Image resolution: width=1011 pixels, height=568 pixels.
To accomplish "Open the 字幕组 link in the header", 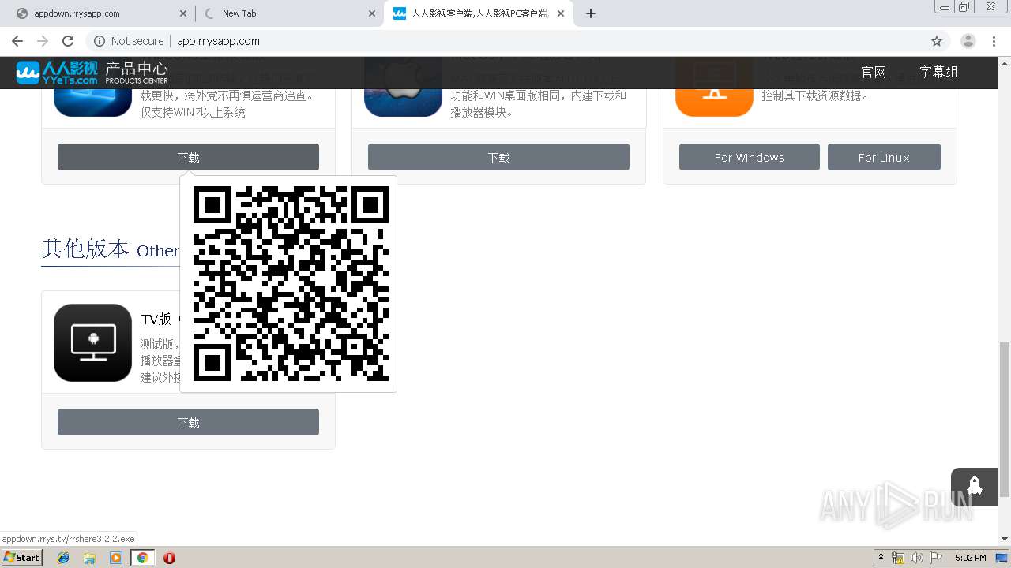I will 938,72.
